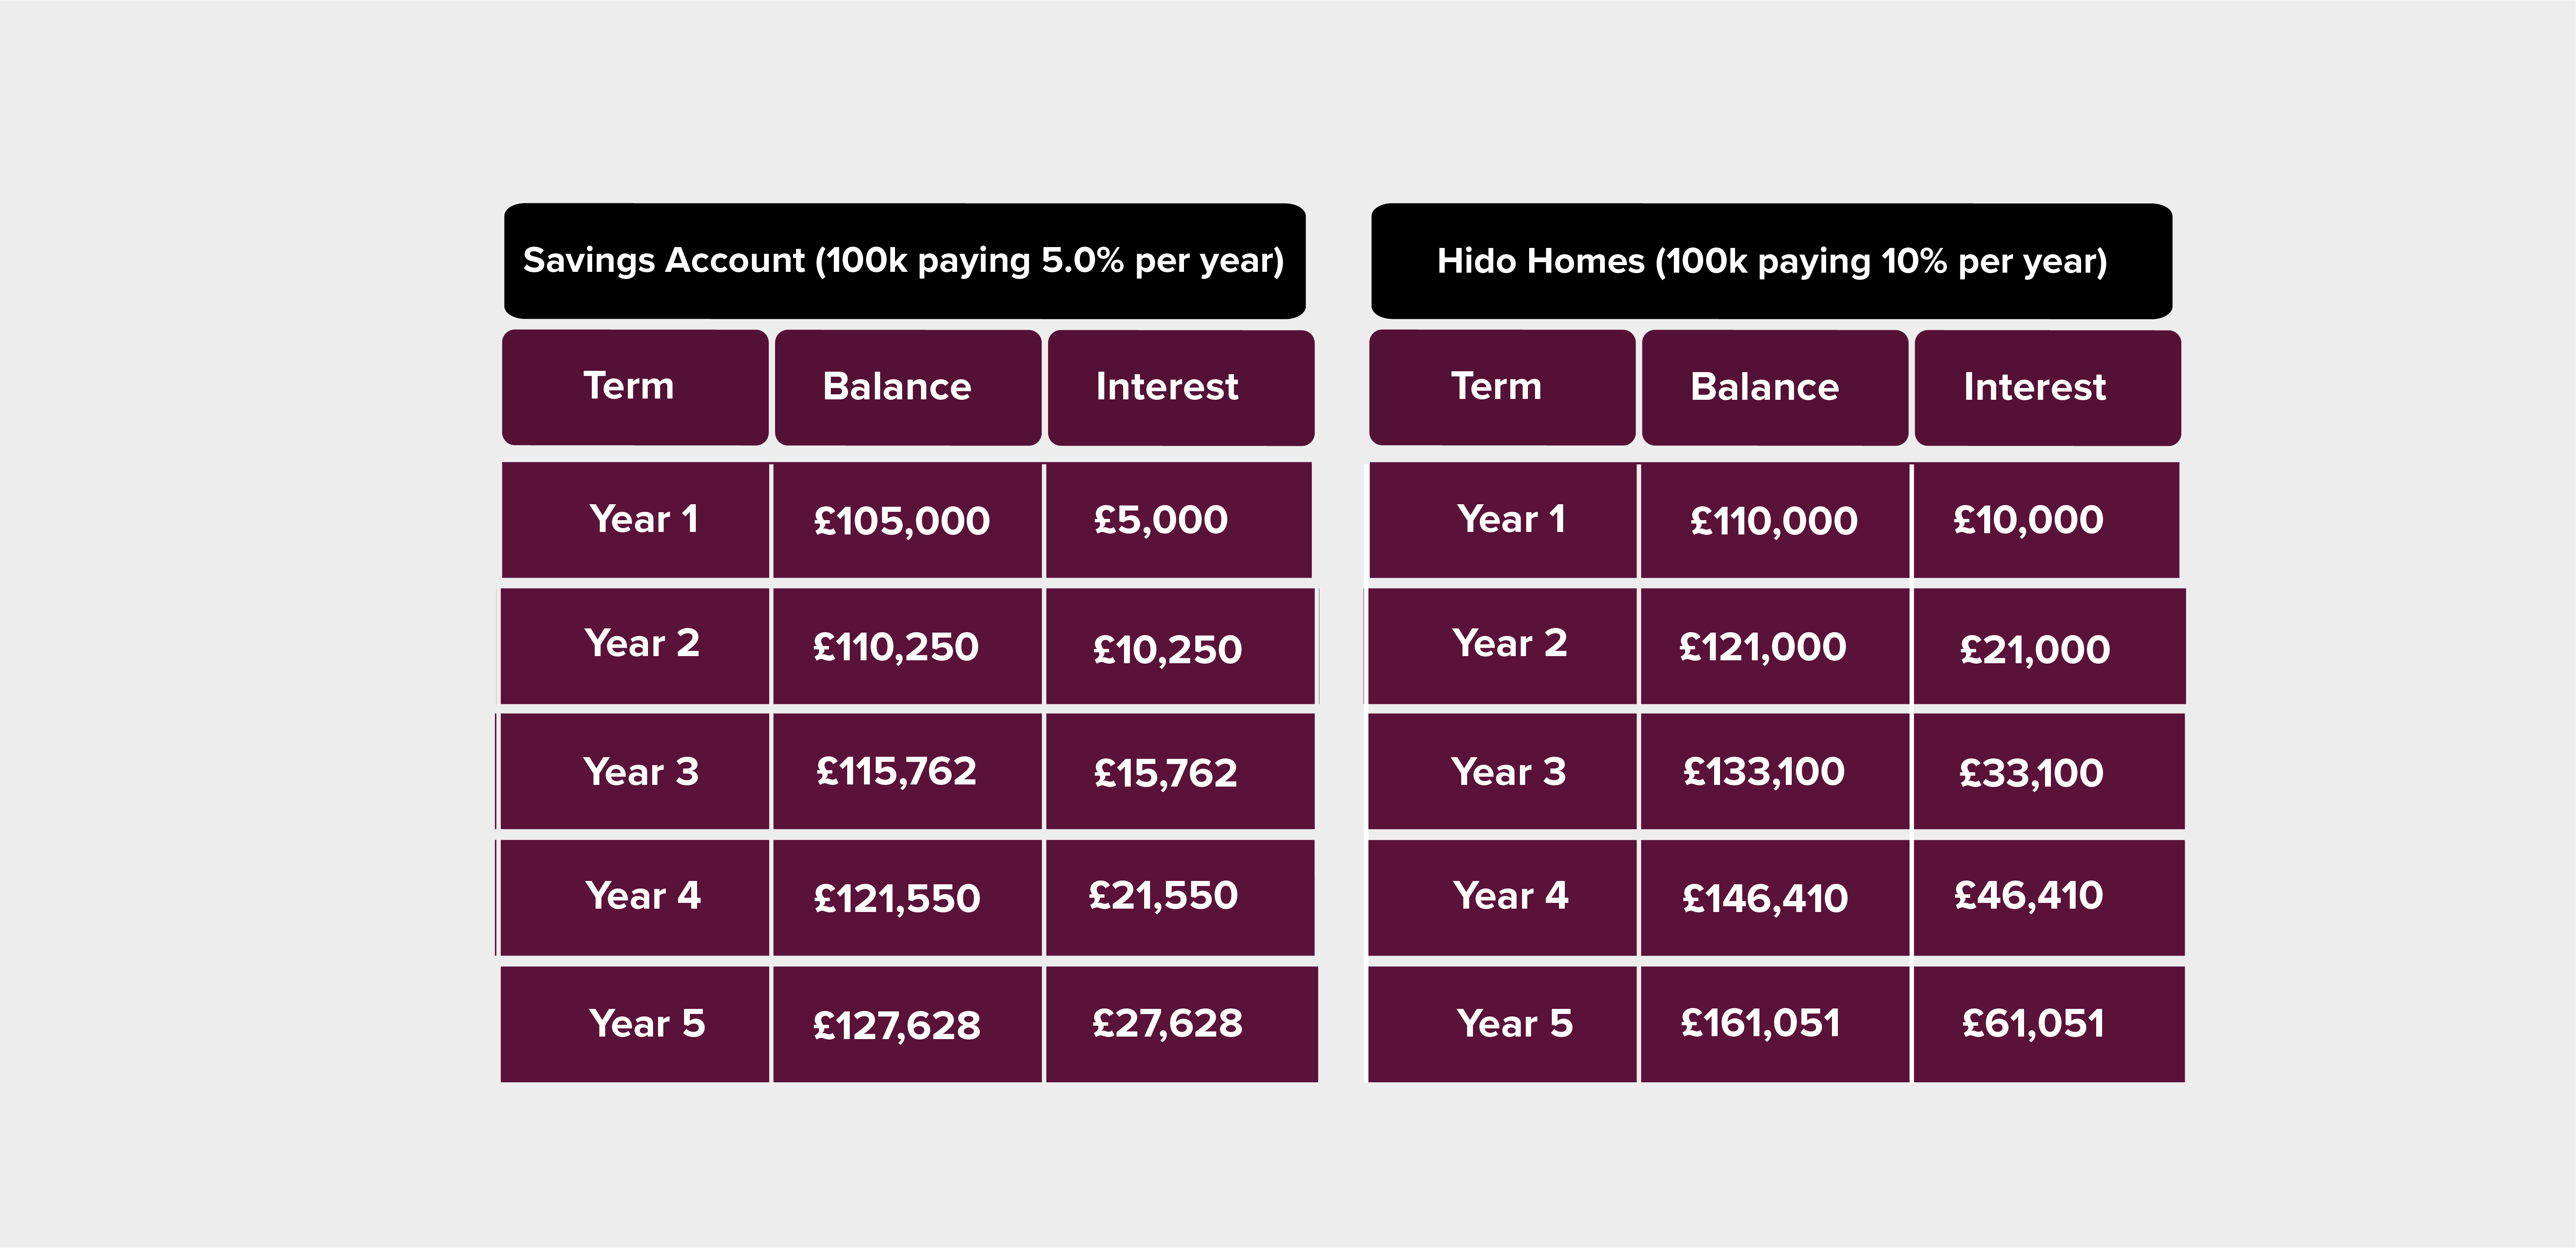Click the £110,000 balance cell
2576x1248 pixels.
(1775, 520)
